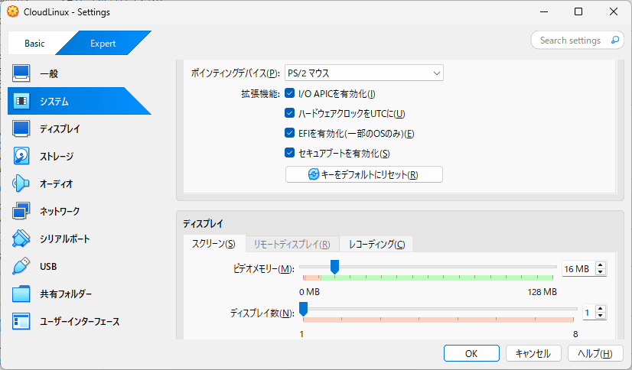Select the シリアルポート connector icon

[21, 239]
